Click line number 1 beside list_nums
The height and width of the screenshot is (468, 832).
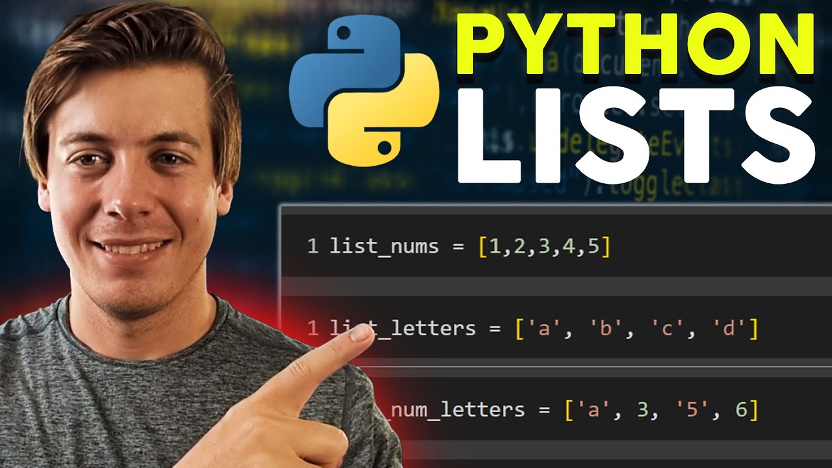click(x=313, y=247)
